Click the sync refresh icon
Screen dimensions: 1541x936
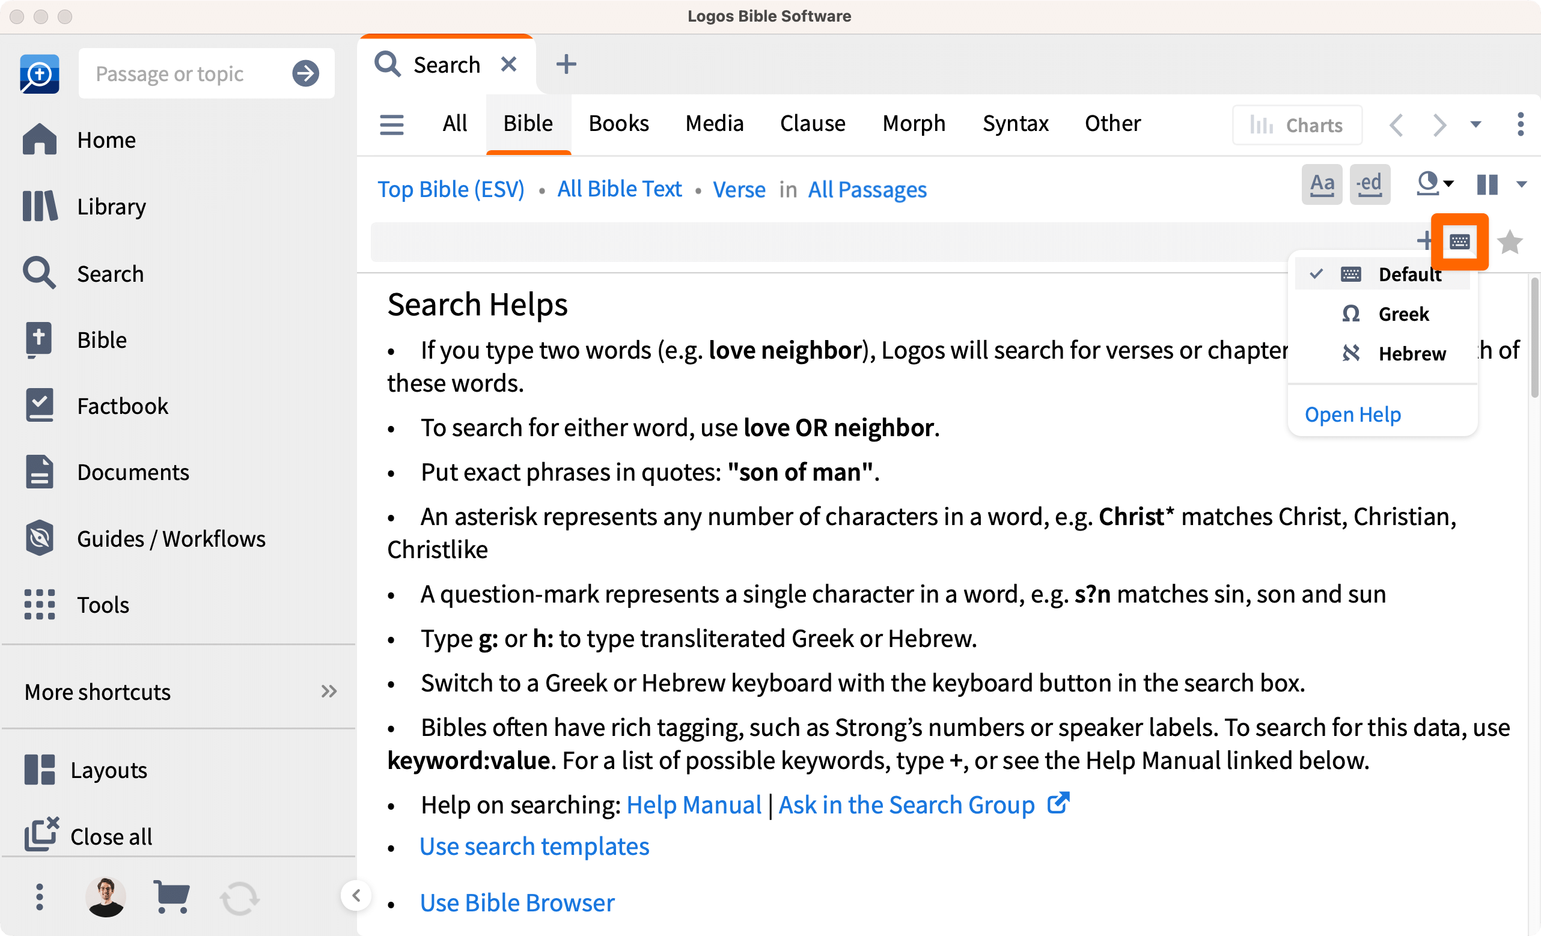click(x=240, y=898)
